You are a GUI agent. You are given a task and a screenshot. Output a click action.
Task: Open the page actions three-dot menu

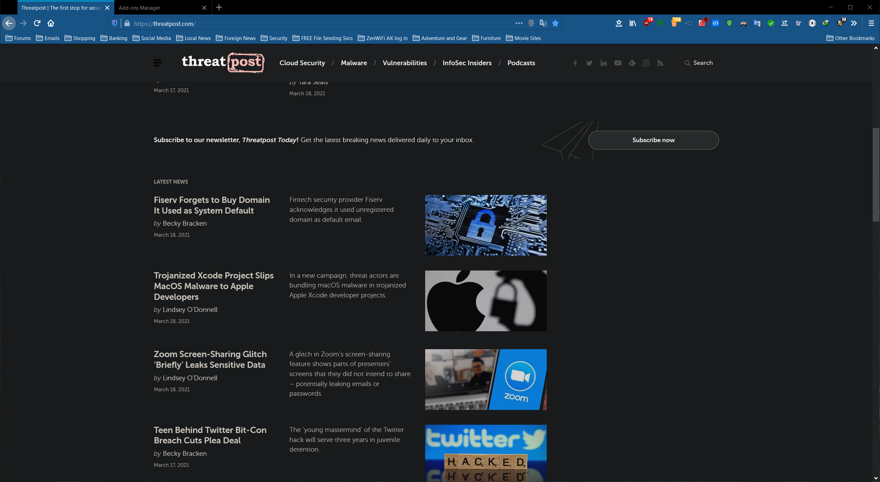(x=519, y=23)
